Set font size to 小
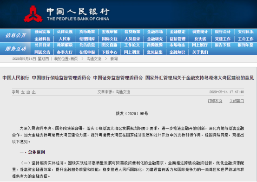Screen dimensions: 257x182 point(34,92)
